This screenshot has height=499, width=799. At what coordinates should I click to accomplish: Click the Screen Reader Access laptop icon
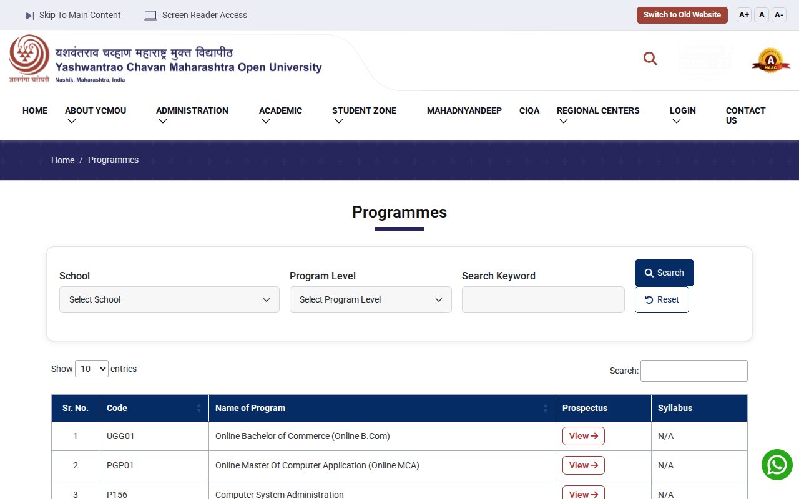coord(150,16)
